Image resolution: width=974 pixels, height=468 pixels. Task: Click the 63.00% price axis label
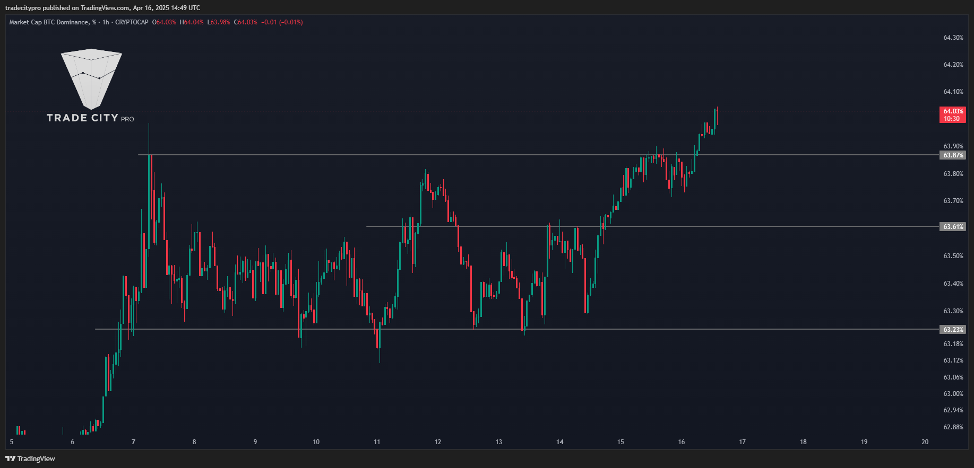click(x=953, y=394)
